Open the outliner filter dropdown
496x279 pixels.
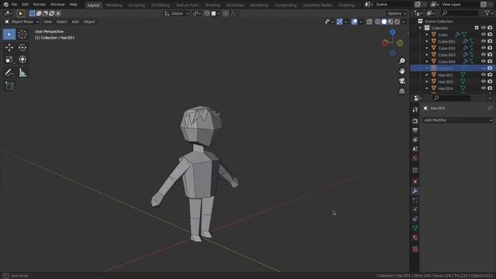coord(489,13)
